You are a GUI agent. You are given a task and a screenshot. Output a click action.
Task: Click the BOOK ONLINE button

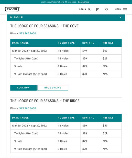(x=53, y=88)
